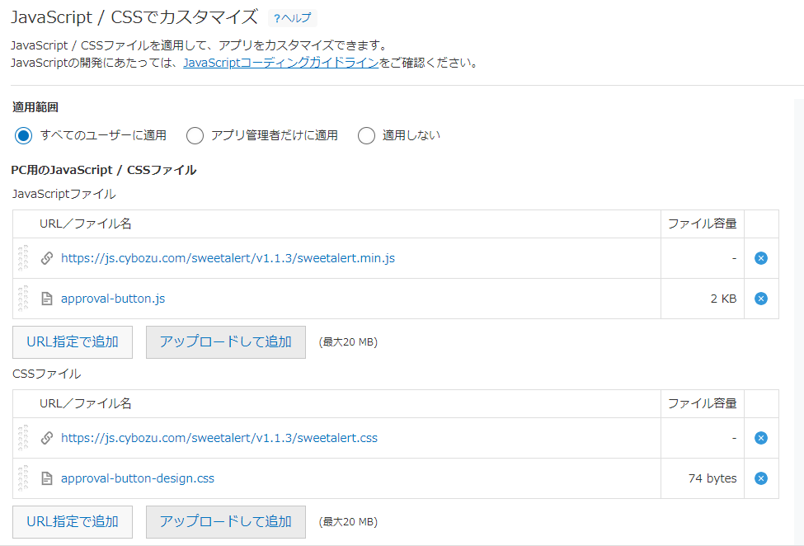
Task: Open approval-button.js file link
Action: pos(113,299)
